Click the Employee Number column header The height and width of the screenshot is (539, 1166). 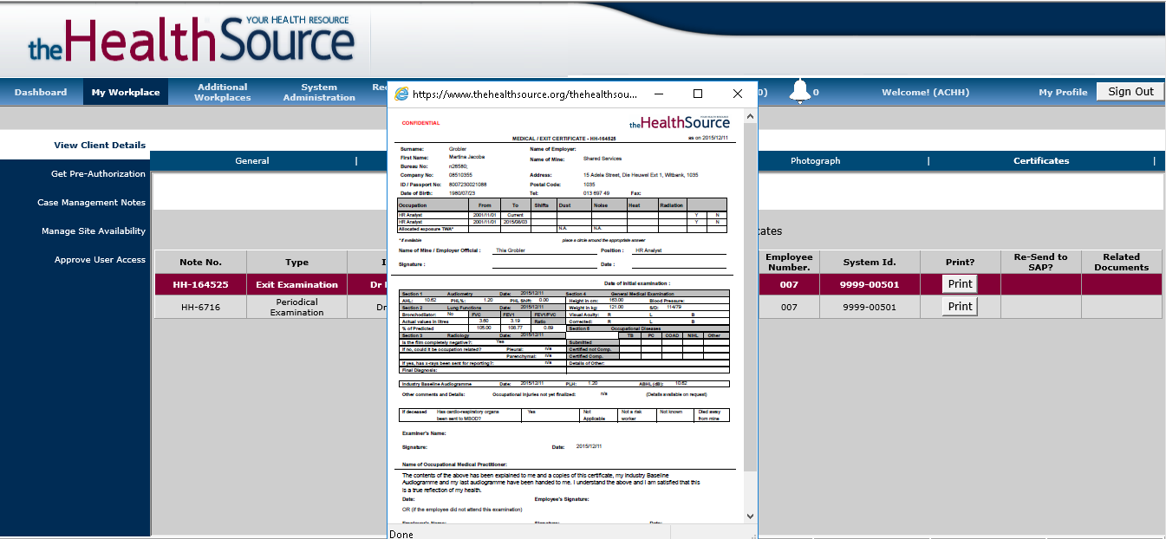coord(789,262)
